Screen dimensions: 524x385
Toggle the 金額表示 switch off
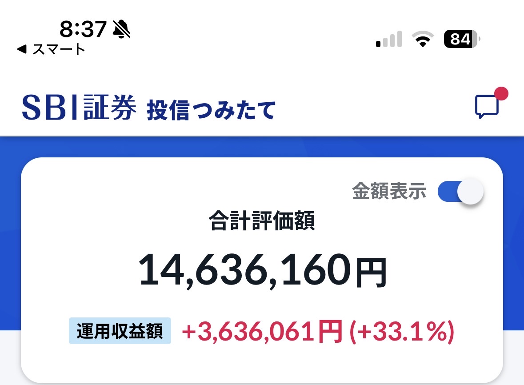(460, 191)
